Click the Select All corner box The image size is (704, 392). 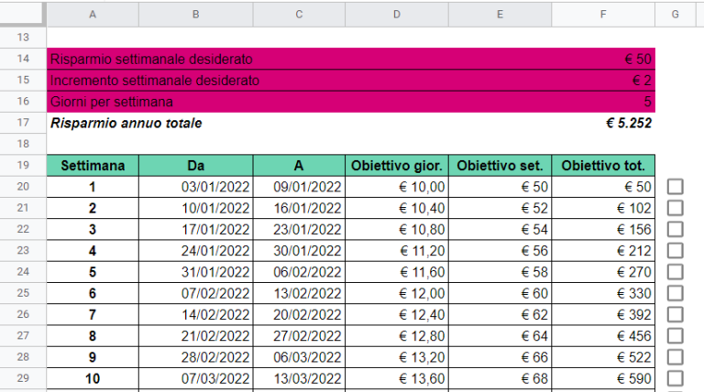point(23,15)
